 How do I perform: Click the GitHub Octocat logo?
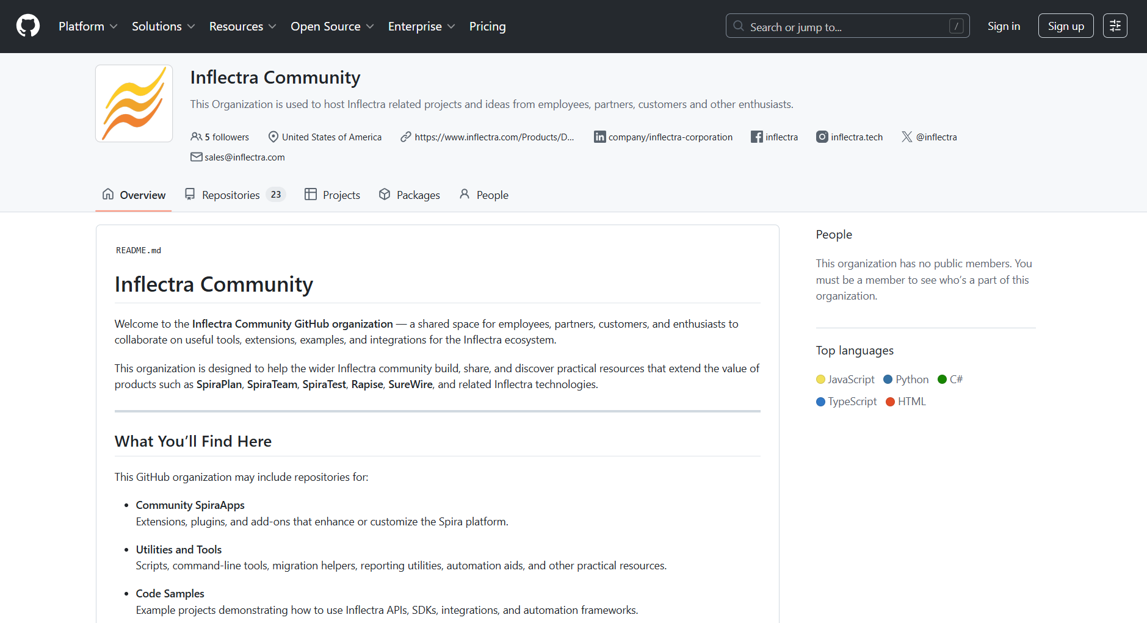click(x=28, y=26)
